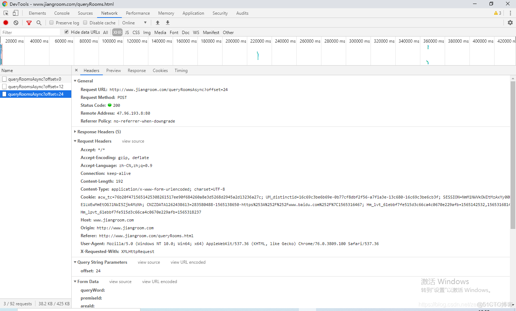Open the Performance panel tab
The width and height of the screenshot is (516, 311).
pos(138,13)
